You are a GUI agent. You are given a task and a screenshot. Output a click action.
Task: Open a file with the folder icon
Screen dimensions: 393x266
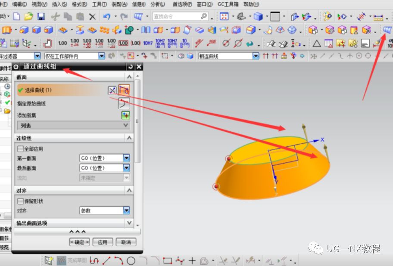[28, 16]
